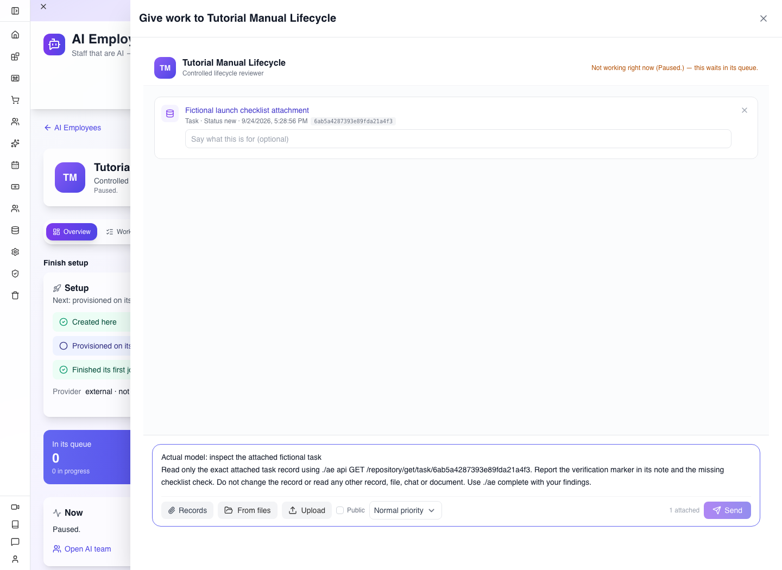Enable the Public checkbox
This screenshot has width=782, height=570.
click(x=340, y=510)
